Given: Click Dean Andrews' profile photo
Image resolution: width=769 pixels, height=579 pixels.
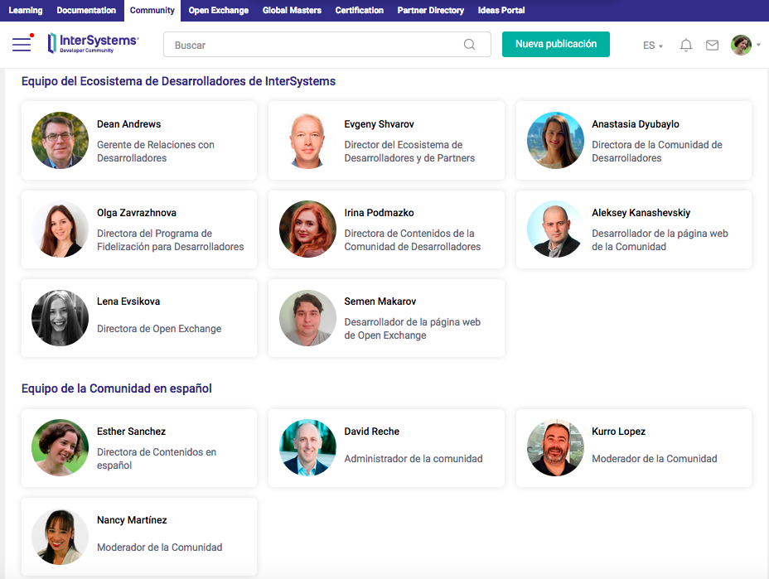Looking at the screenshot, I should point(60,141).
